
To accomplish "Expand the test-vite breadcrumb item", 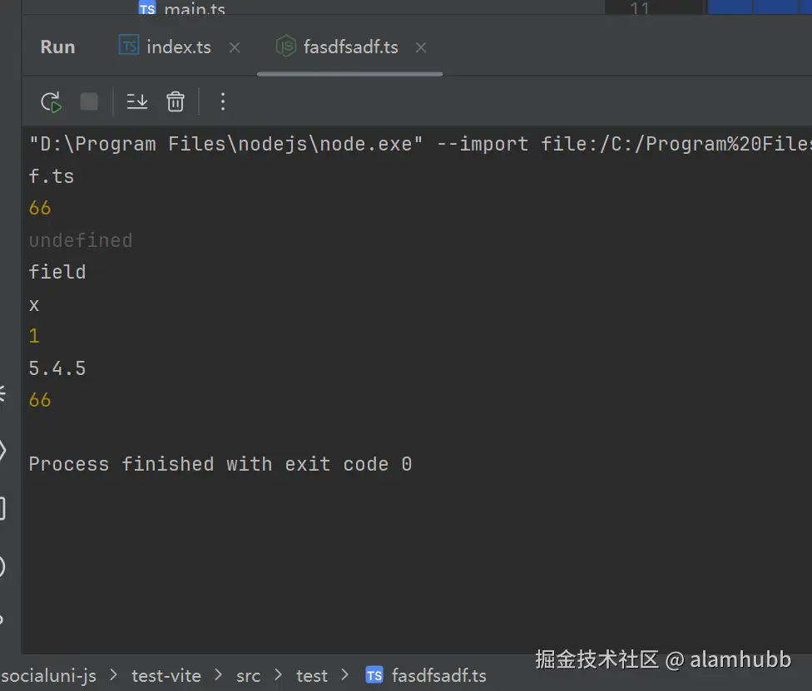I will [166, 675].
